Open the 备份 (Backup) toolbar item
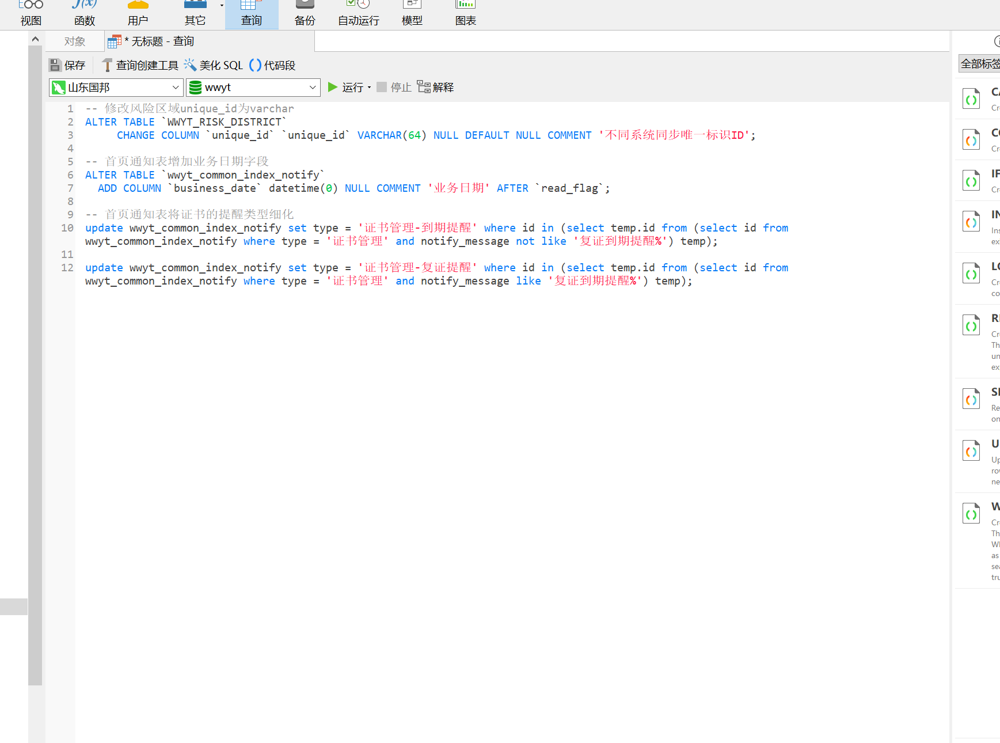This screenshot has width=1000, height=743. pyautogui.click(x=305, y=14)
